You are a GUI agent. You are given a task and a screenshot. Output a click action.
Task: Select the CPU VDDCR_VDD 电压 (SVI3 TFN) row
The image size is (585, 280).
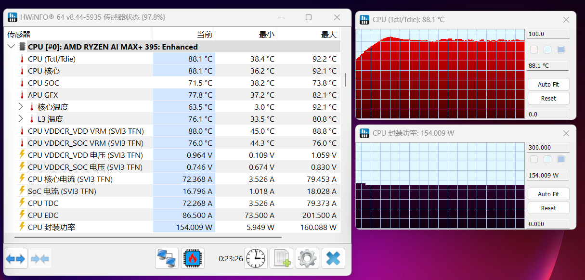172,155
